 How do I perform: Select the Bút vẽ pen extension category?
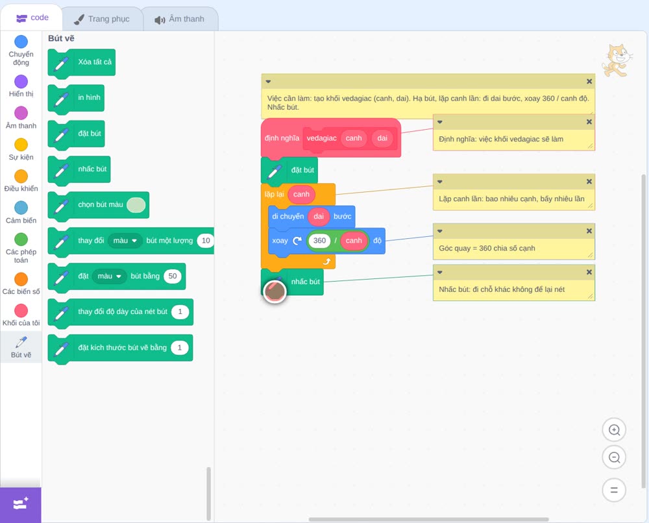point(21,347)
